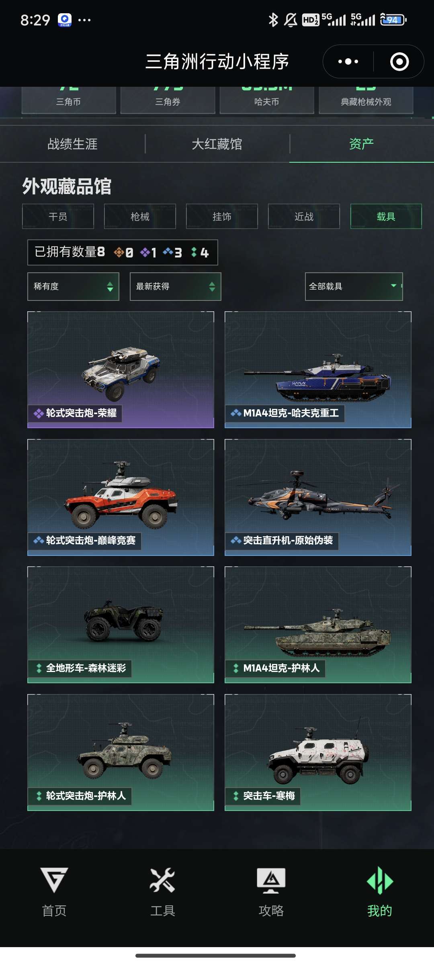Select the 载具 category filter
This screenshot has height=964, width=434.
click(386, 216)
